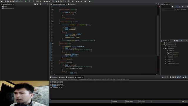Click Link with Editor in Package Explorer

click(37, 4)
